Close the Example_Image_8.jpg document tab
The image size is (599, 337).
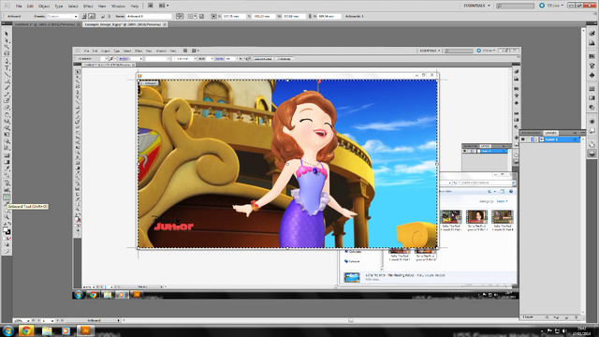[165, 24]
